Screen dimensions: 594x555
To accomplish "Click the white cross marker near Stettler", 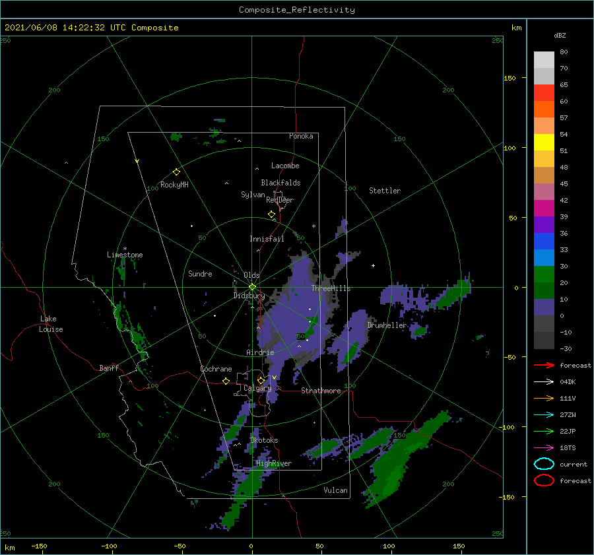I will [x=373, y=265].
